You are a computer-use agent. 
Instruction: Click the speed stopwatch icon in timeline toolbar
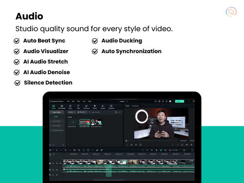point(88,150)
